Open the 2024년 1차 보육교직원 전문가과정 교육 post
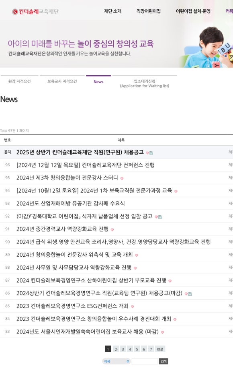The width and height of the screenshot is (233, 373). click(94, 191)
